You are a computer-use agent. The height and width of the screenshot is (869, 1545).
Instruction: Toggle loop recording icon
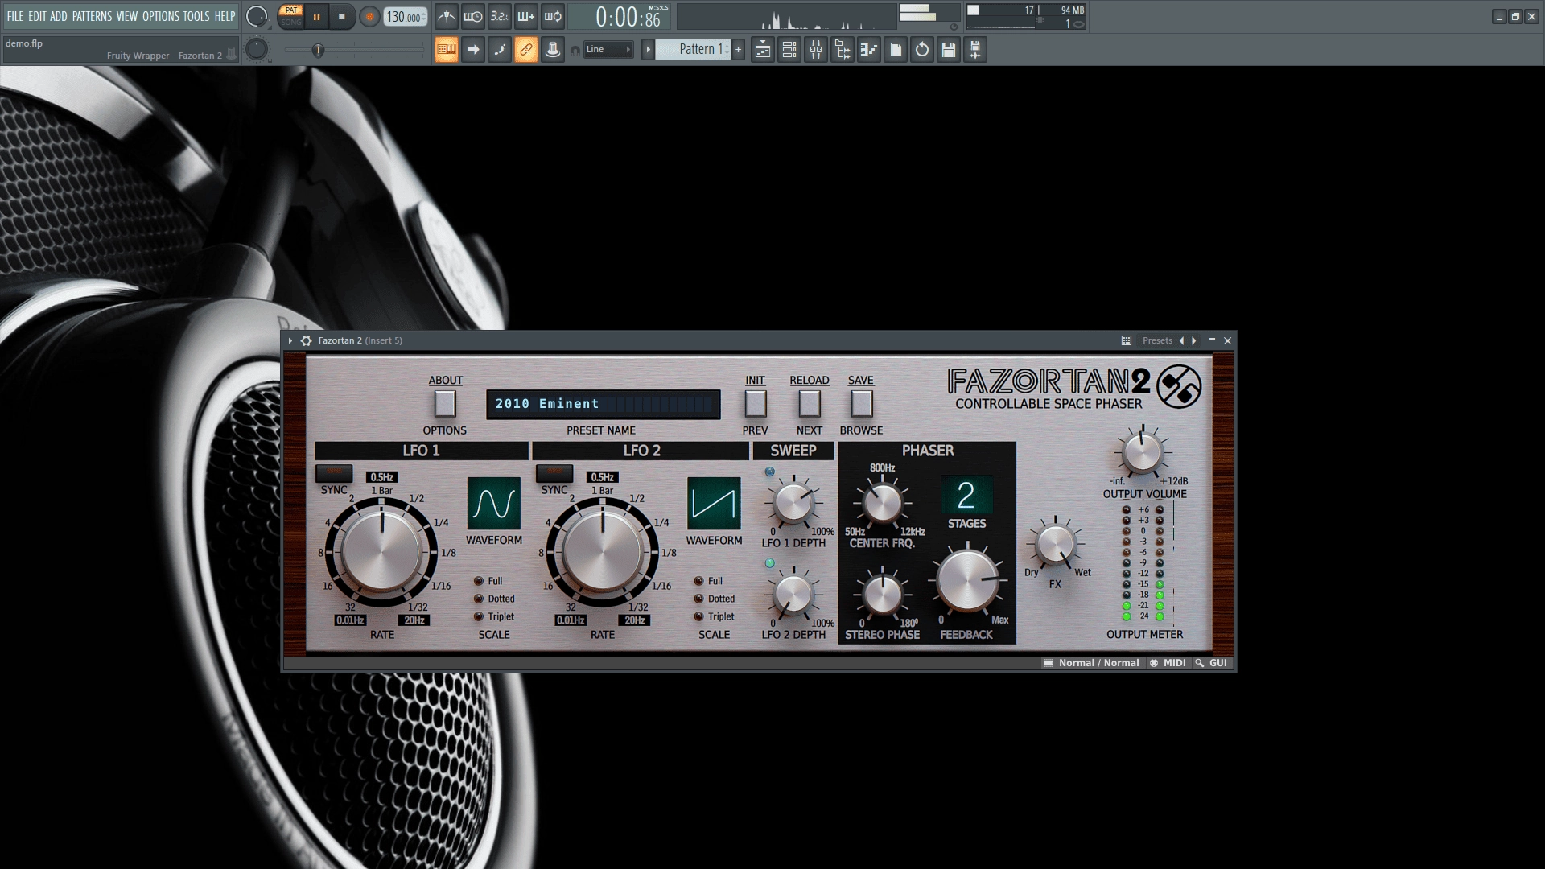pos(553,16)
